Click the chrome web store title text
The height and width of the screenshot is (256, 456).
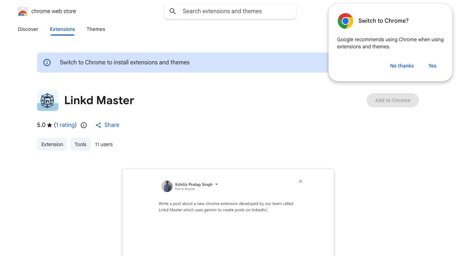click(x=54, y=11)
